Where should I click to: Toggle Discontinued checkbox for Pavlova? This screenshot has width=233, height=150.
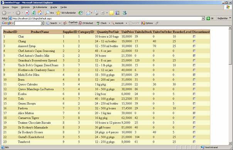194,108
